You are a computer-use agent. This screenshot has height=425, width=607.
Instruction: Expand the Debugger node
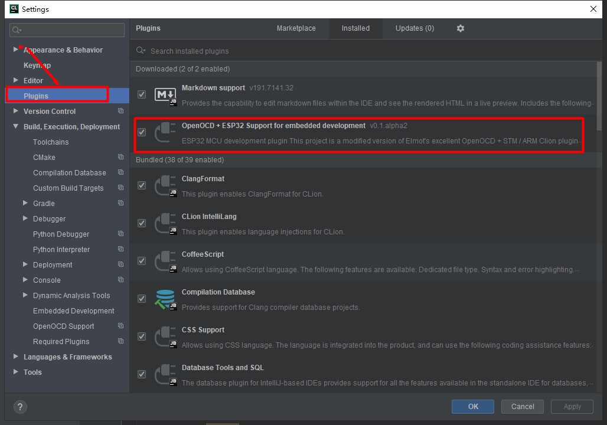[x=25, y=218]
